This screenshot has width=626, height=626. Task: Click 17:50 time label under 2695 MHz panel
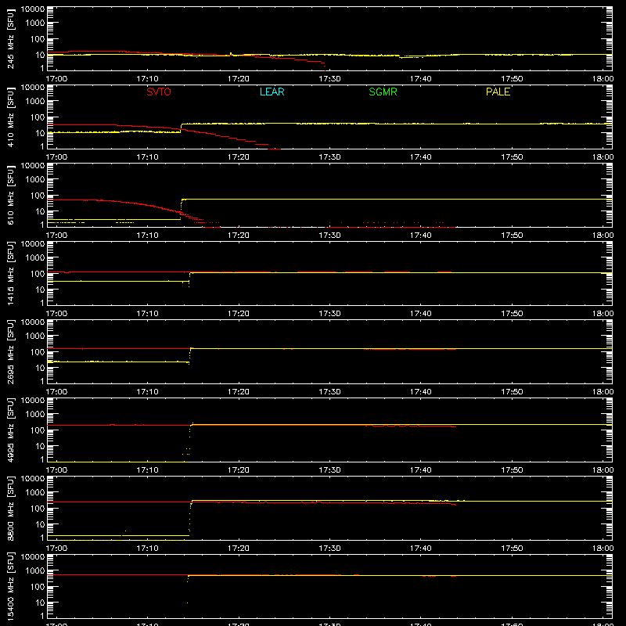[x=512, y=392]
